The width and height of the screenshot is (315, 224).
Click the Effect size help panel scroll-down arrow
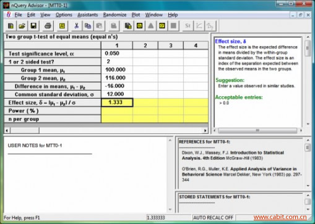pos(308,124)
